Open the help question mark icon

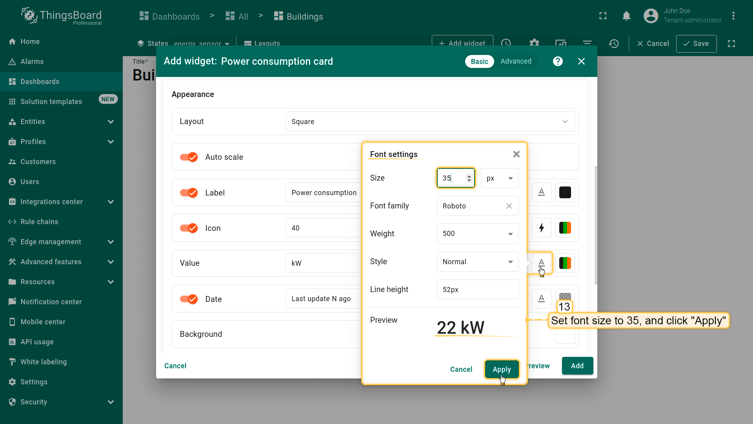[558, 61]
